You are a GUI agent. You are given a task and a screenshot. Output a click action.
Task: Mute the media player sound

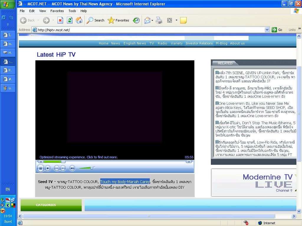click(72, 168)
